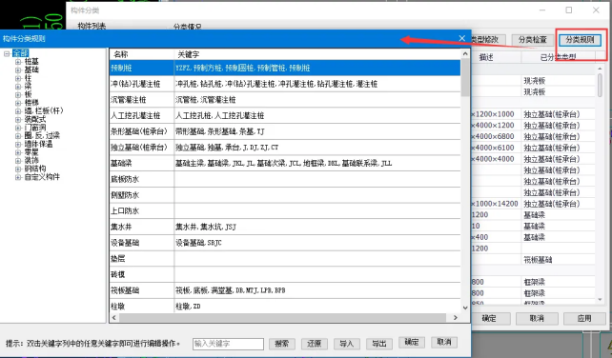
Task: Select 钢结构 in the category tree
Action: [x=35, y=169]
